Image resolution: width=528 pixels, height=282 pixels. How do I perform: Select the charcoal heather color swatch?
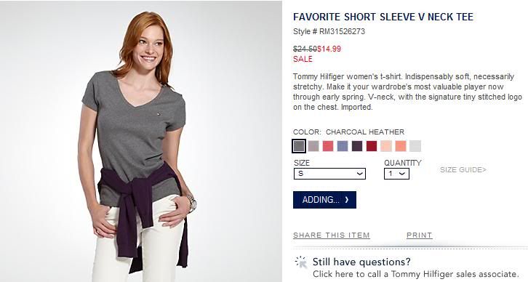(299, 146)
